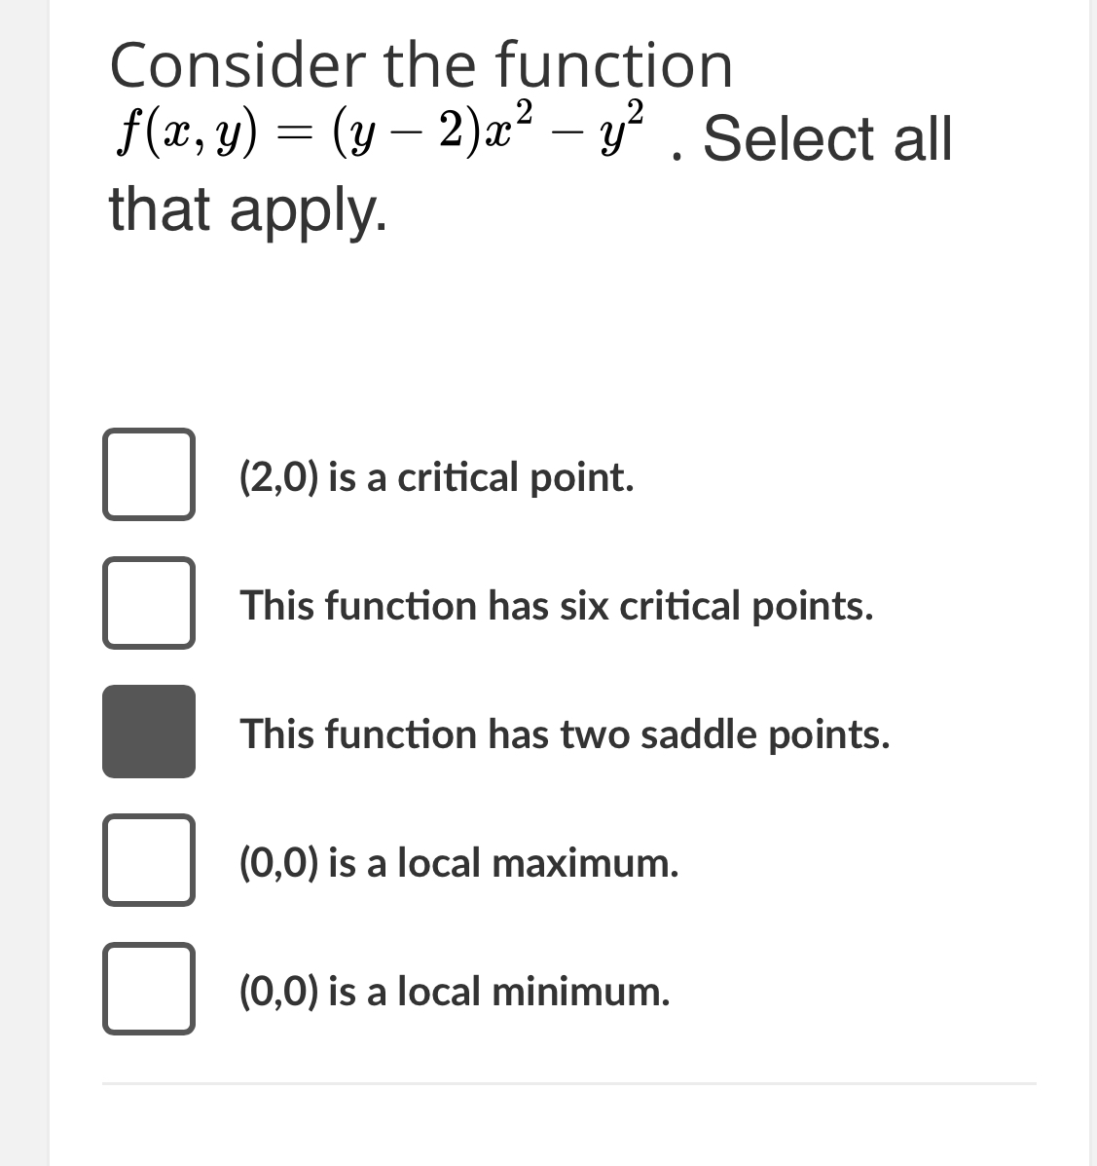Click the "local minimum" answer text

[x=453, y=993]
